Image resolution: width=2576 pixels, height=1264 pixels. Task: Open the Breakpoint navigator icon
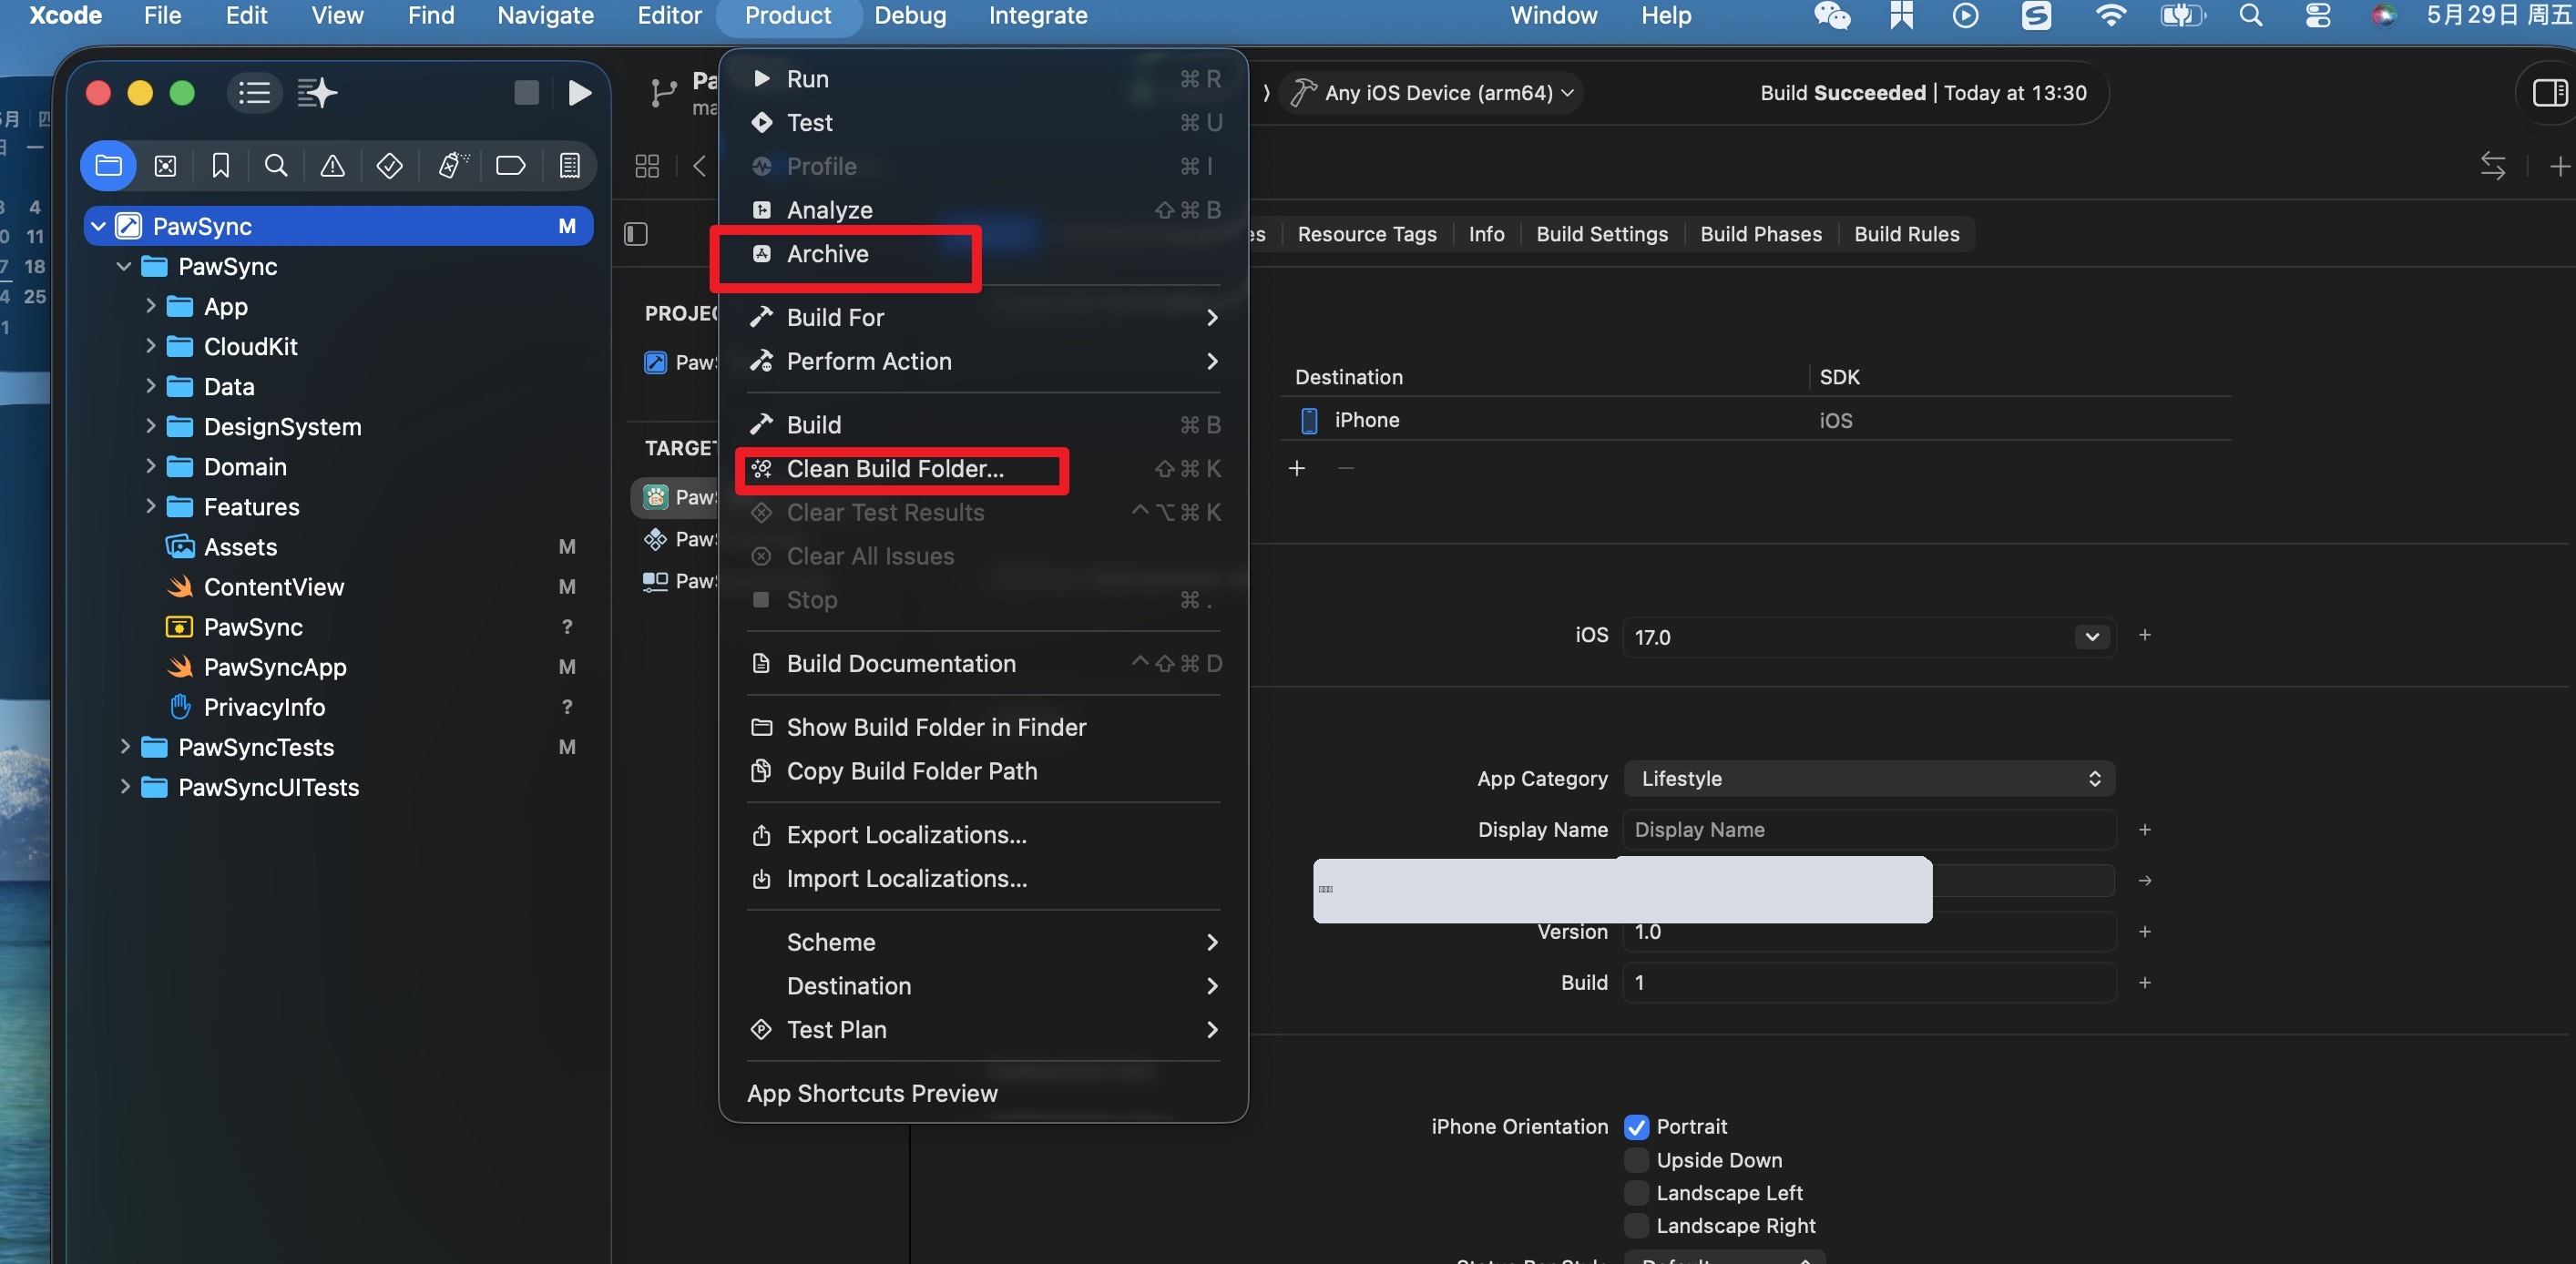click(x=510, y=165)
